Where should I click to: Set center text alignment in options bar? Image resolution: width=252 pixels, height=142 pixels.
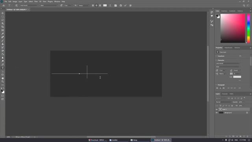pos(96,6)
